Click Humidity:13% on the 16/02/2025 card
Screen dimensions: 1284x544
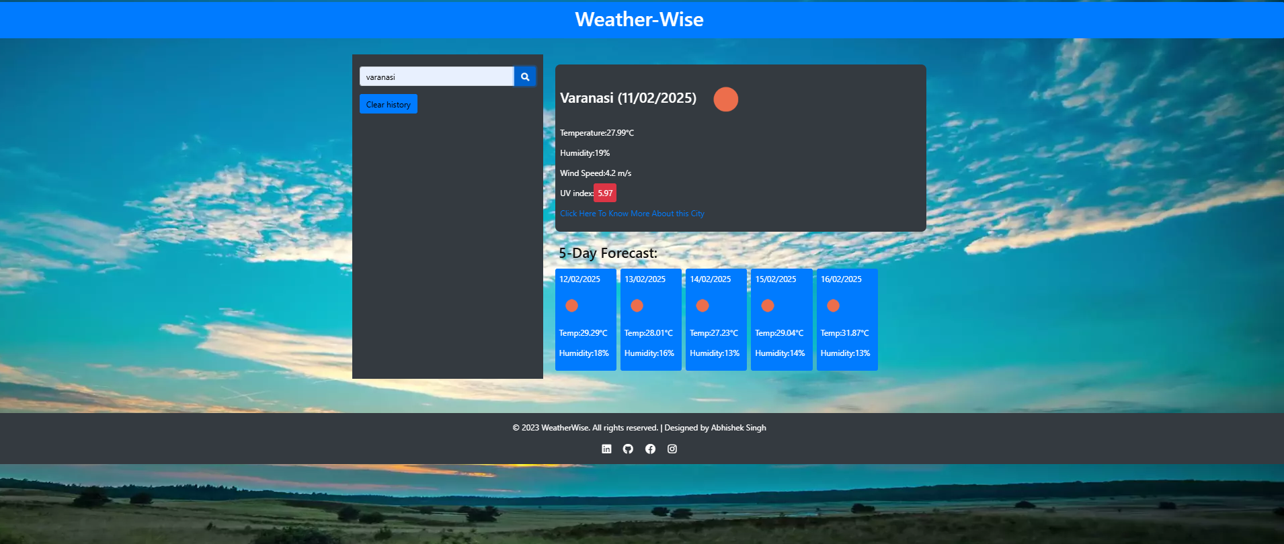845,353
